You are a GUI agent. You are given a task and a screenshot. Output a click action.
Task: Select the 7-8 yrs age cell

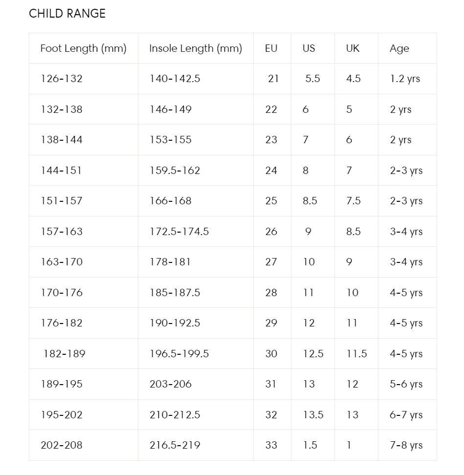407,445
